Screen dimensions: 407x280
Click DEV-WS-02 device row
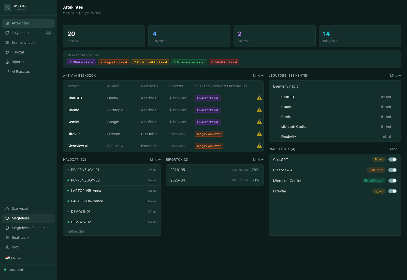point(112,222)
